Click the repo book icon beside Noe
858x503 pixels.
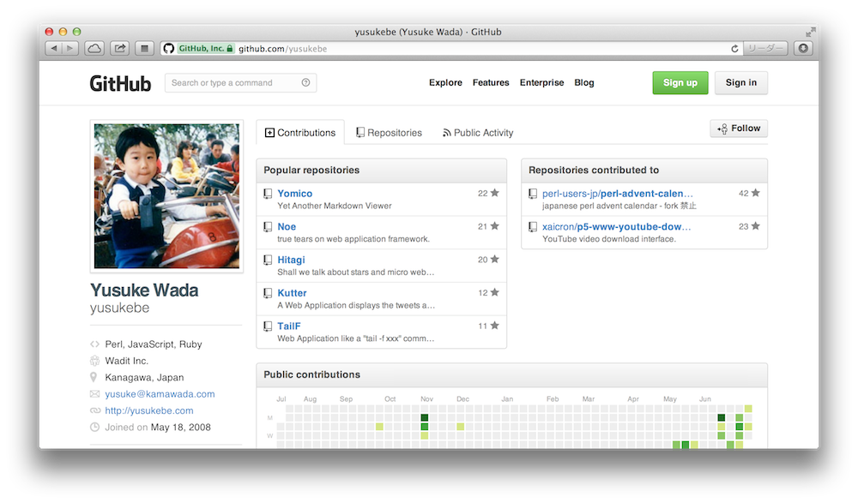tap(268, 227)
